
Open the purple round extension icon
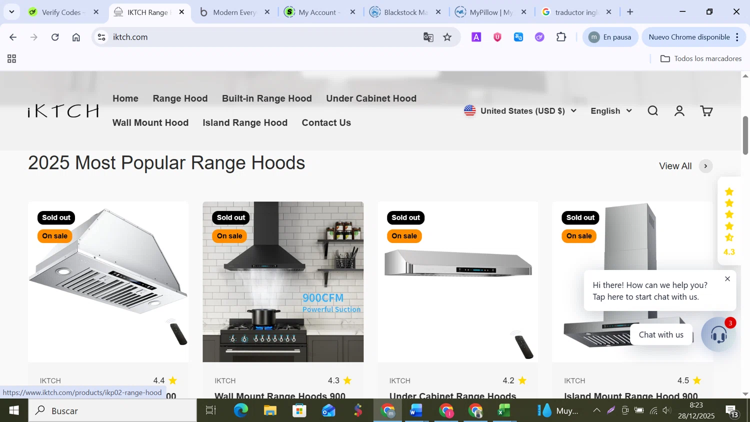539,37
